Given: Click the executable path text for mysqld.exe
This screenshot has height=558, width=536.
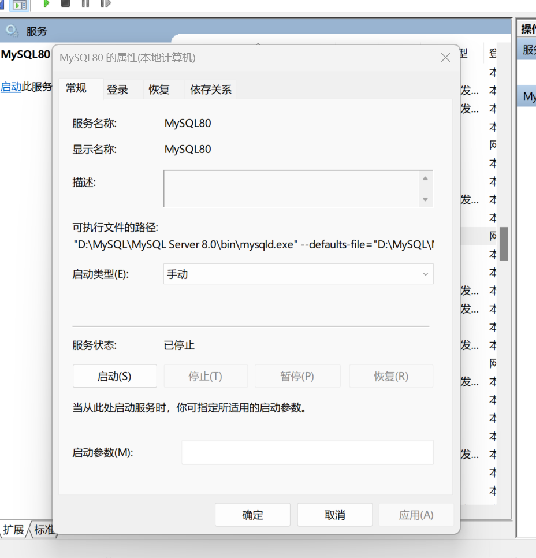Looking at the screenshot, I should (x=254, y=244).
